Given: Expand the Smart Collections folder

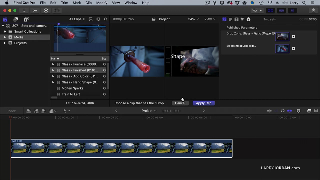Looking at the screenshot, I should point(5,31).
